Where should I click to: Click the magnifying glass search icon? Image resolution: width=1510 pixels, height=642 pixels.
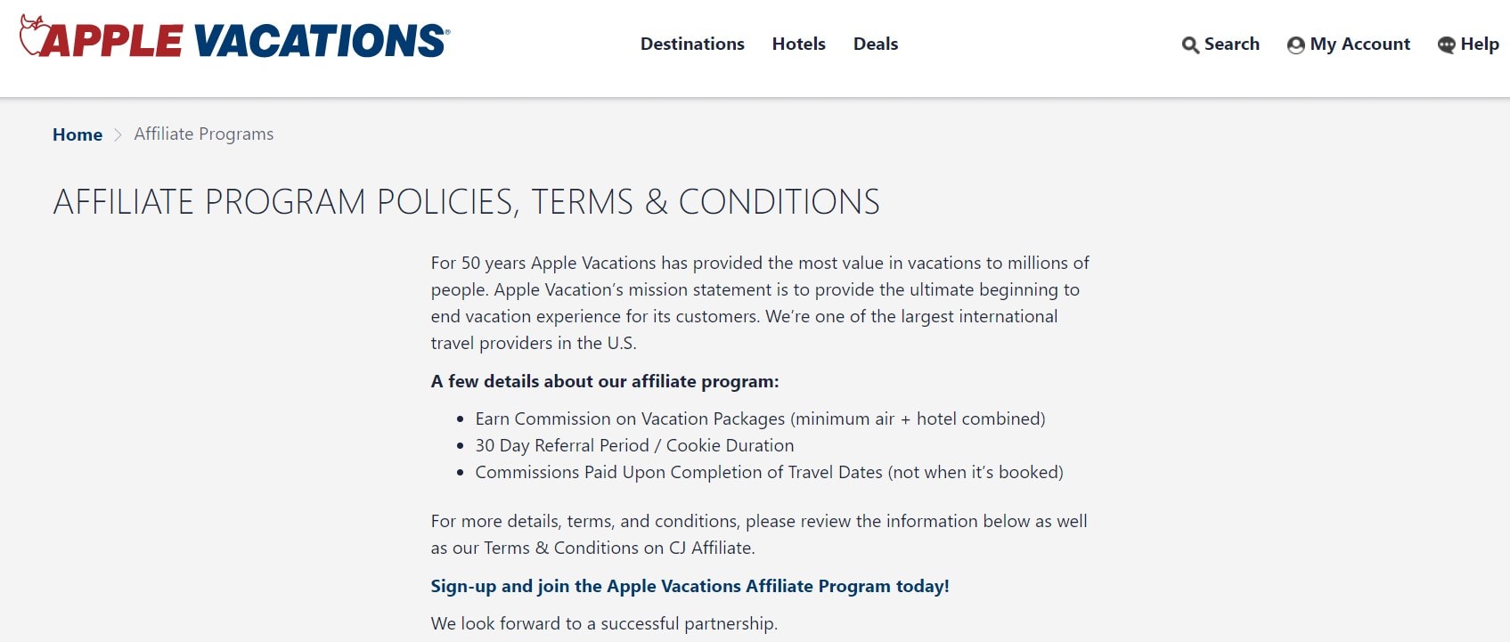coord(1190,45)
